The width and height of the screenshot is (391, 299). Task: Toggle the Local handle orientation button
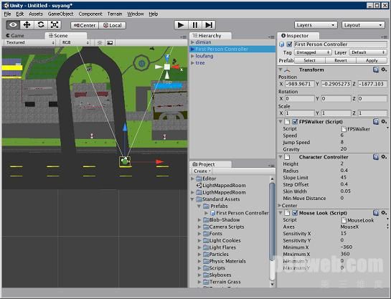pyautogui.click(x=113, y=25)
